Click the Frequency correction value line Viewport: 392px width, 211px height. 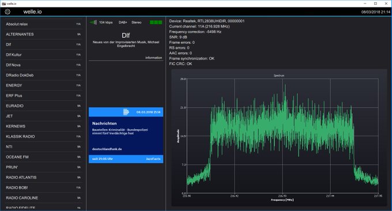coord(195,32)
